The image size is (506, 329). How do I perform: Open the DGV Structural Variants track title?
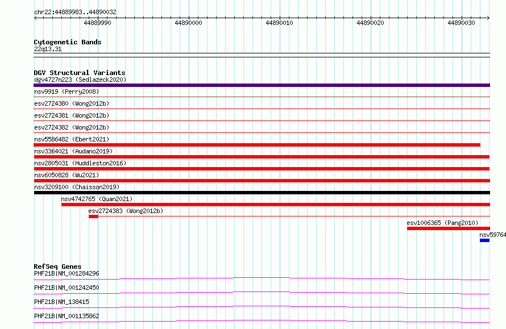[x=80, y=73]
